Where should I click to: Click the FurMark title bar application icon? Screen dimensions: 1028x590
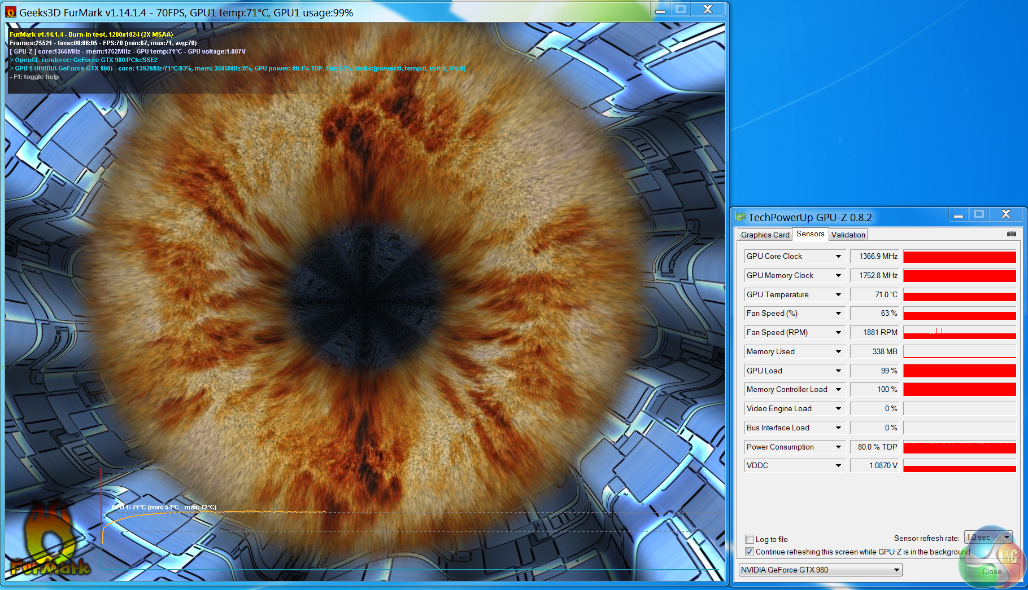coord(11,12)
